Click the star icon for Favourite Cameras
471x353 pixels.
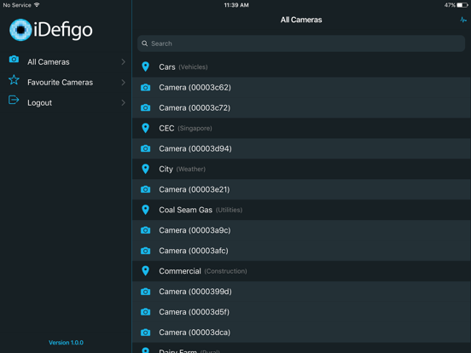tap(14, 80)
